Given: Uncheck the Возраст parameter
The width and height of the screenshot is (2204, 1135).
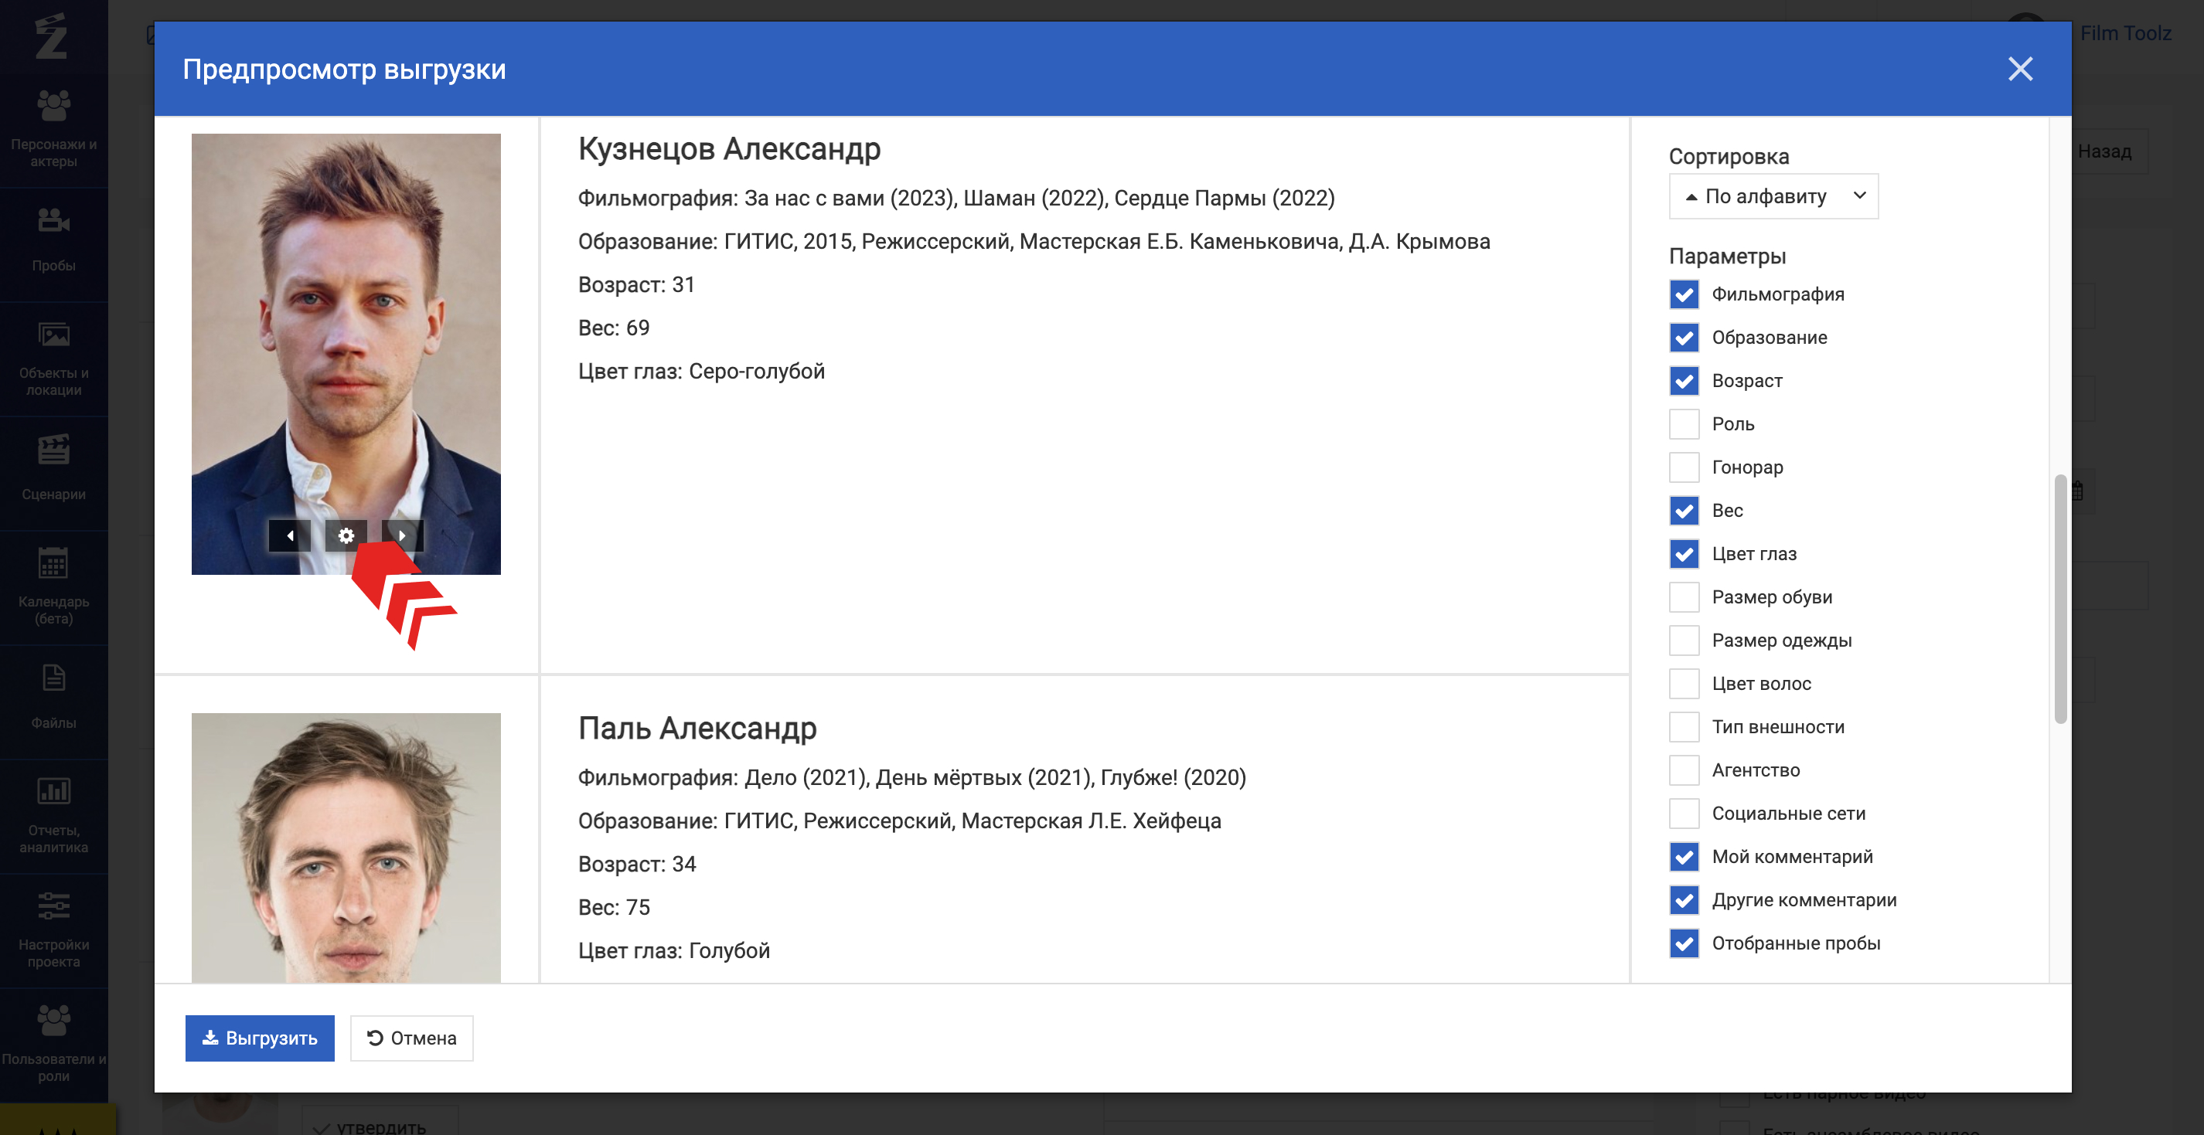Looking at the screenshot, I should click(x=1684, y=381).
